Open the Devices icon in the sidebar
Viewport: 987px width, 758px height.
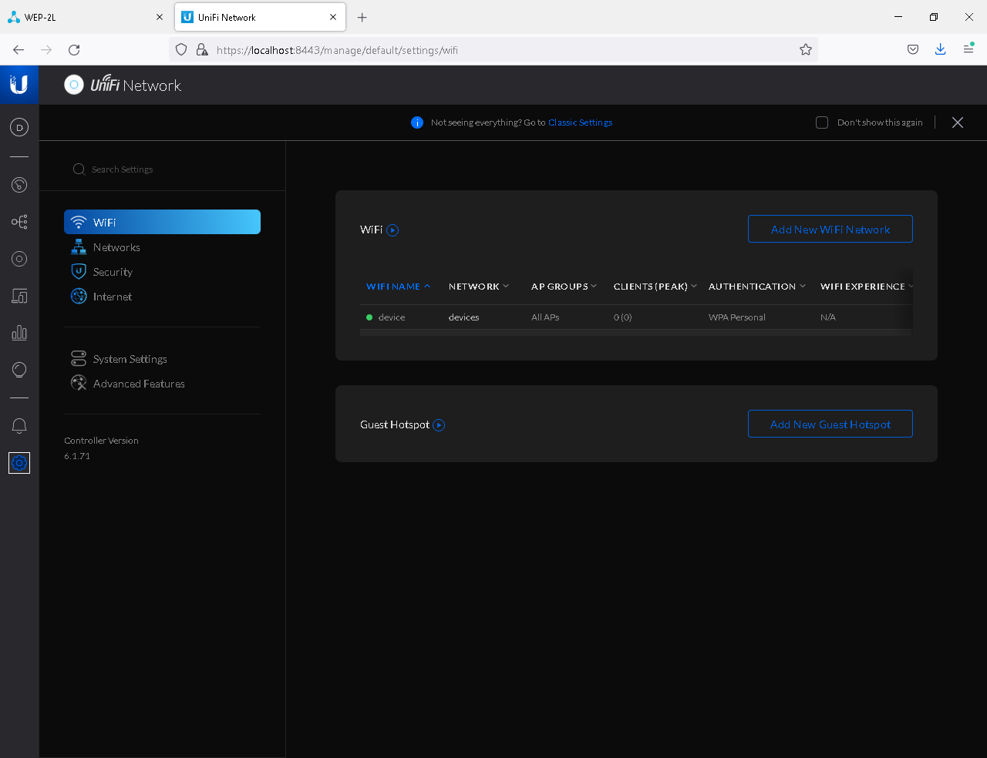tap(19, 296)
